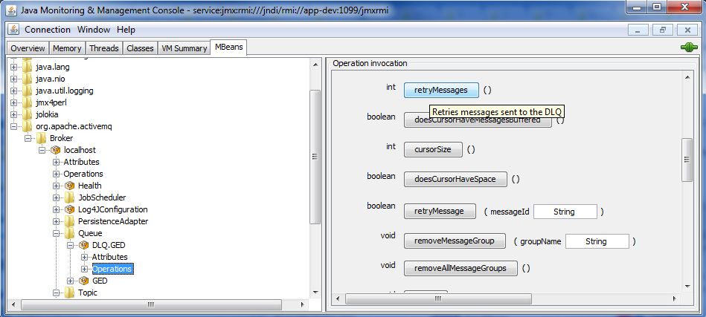This screenshot has width=706, height=317.
Task: Invoke the cursorSize operation
Action: tap(433, 149)
